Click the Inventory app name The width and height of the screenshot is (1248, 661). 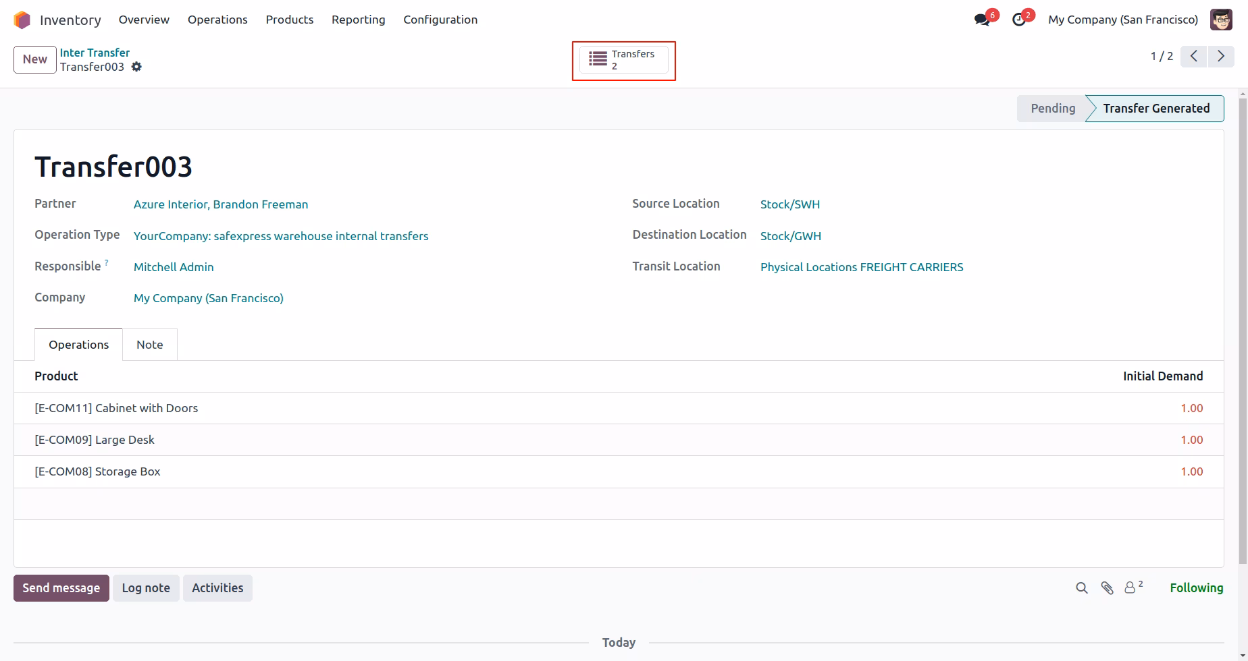click(70, 20)
